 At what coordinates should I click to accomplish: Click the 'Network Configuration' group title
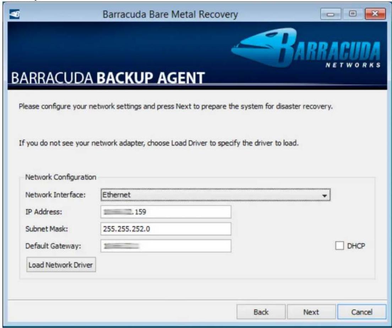point(61,177)
